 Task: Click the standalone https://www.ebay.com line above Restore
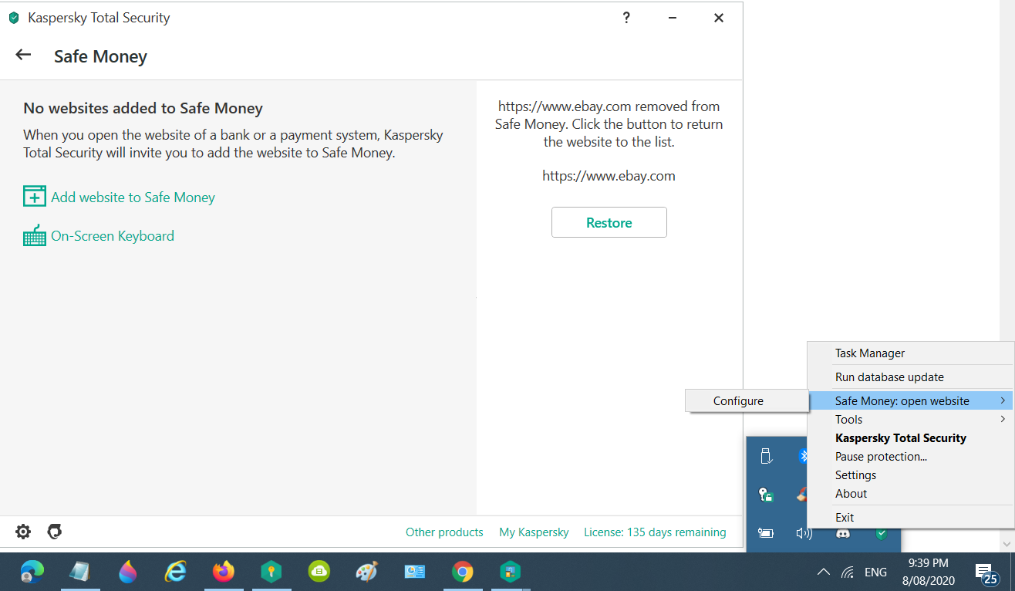pos(609,176)
